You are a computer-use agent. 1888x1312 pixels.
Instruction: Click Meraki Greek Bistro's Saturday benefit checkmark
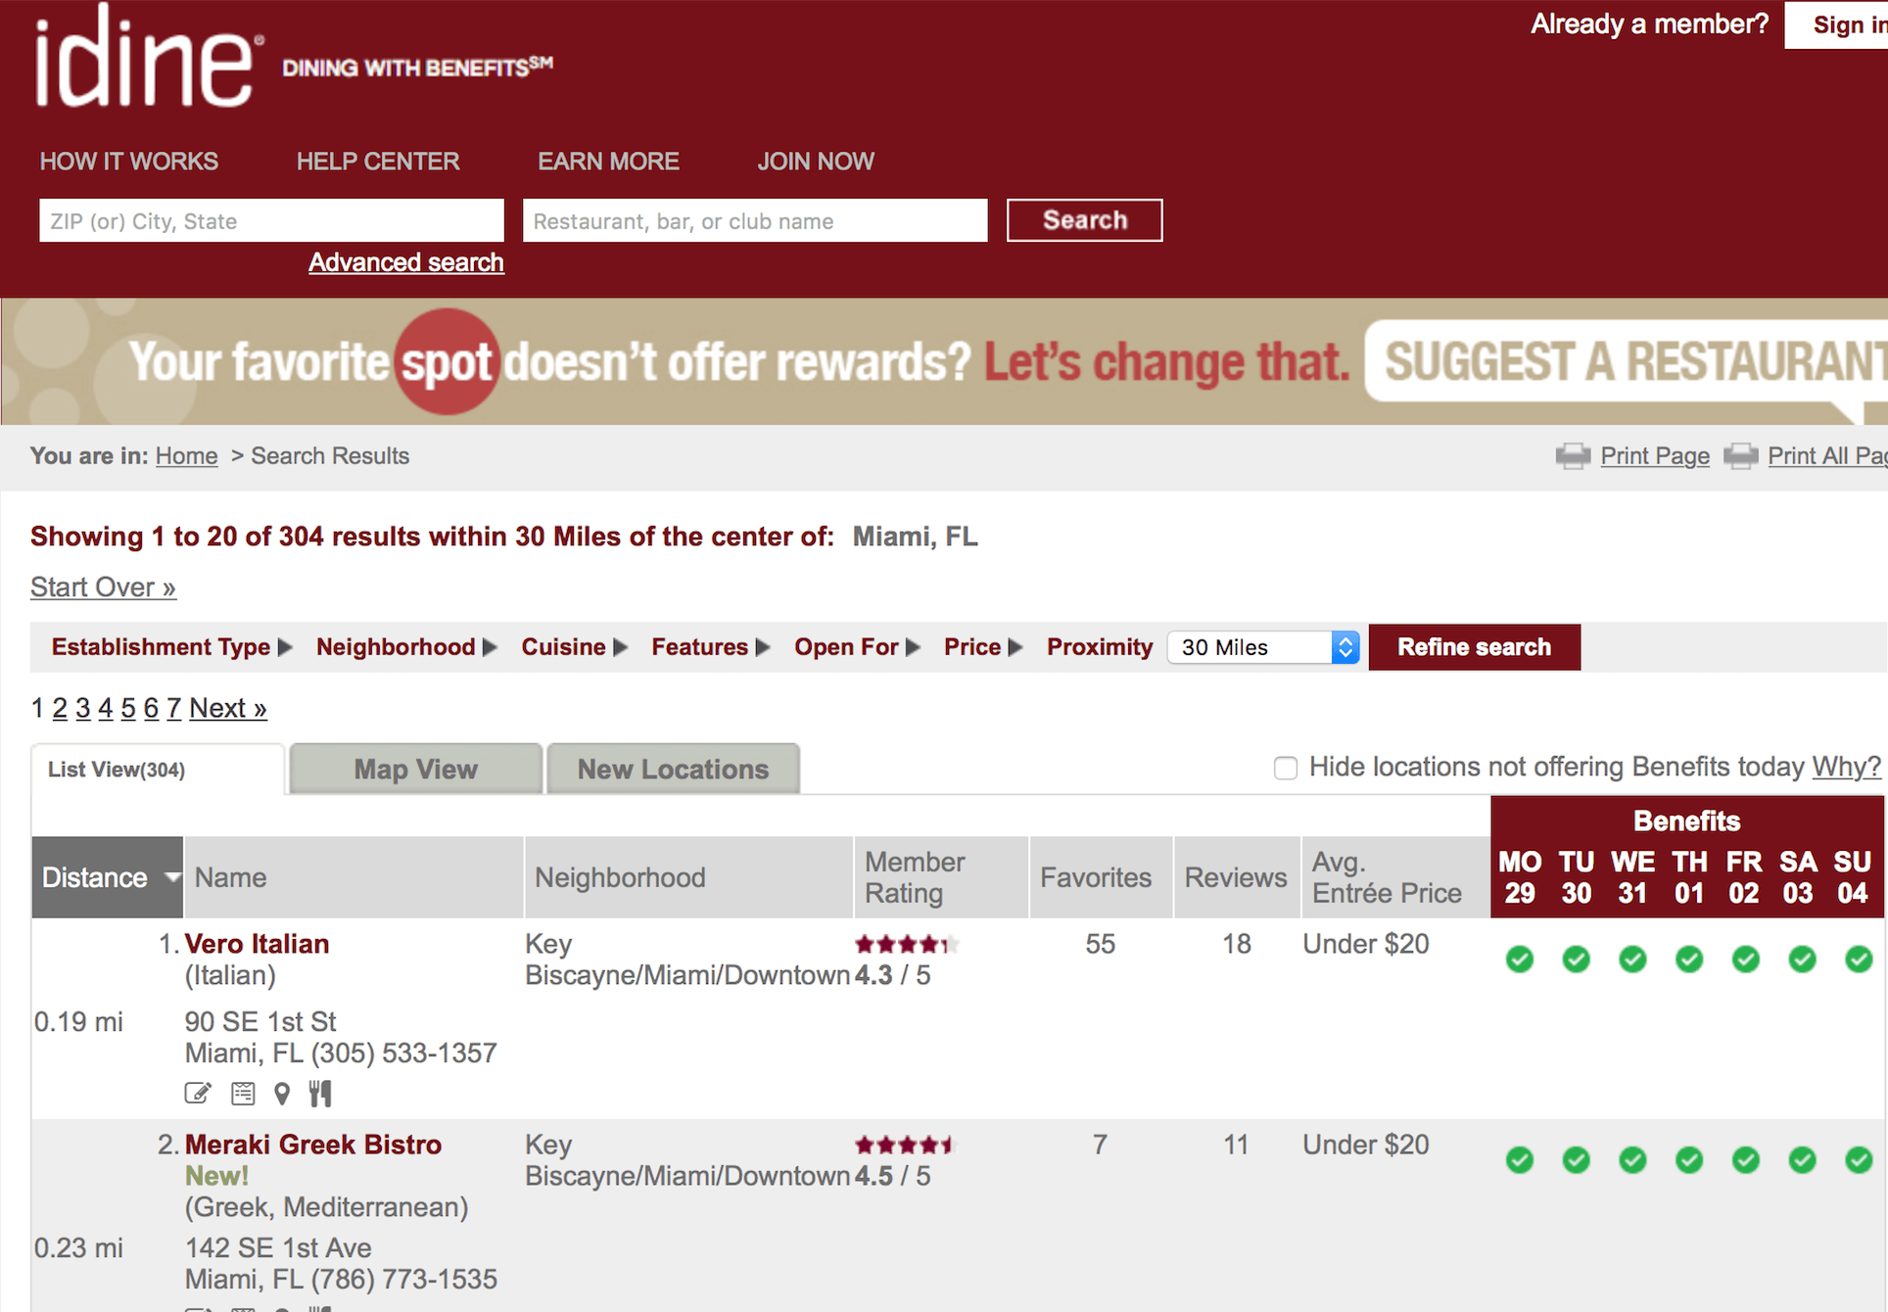point(1802,1160)
